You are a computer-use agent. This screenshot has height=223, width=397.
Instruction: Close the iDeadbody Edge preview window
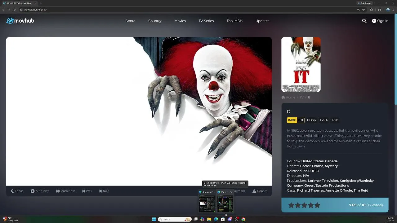click(x=231, y=192)
